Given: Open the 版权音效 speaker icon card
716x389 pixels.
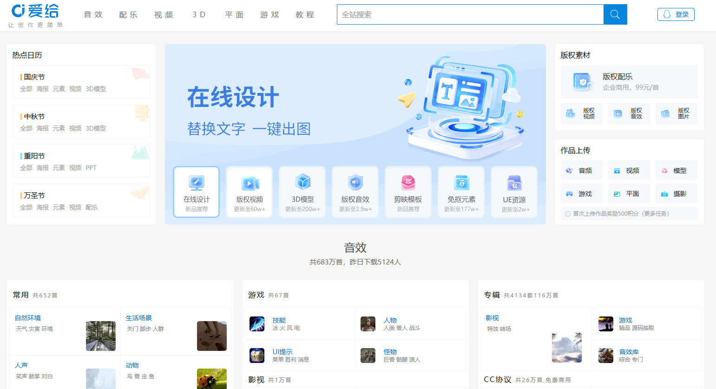Looking at the screenshot, I should [355, 192].
